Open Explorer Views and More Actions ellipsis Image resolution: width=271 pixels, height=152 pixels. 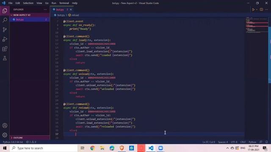[45, 9]
